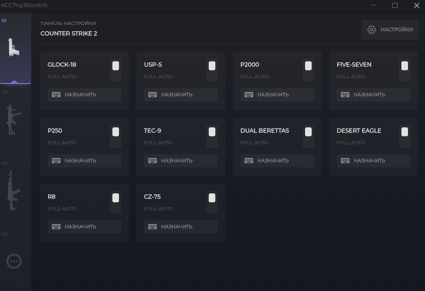Minimize the application window

pos(373,5)
